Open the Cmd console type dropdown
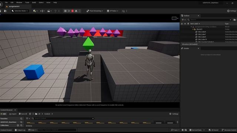 coord(33,130)
